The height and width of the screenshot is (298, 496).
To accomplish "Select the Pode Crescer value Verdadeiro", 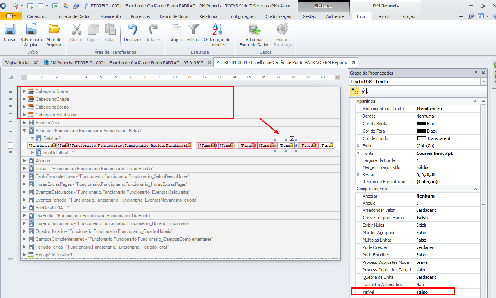I will [x=447, y=247].
